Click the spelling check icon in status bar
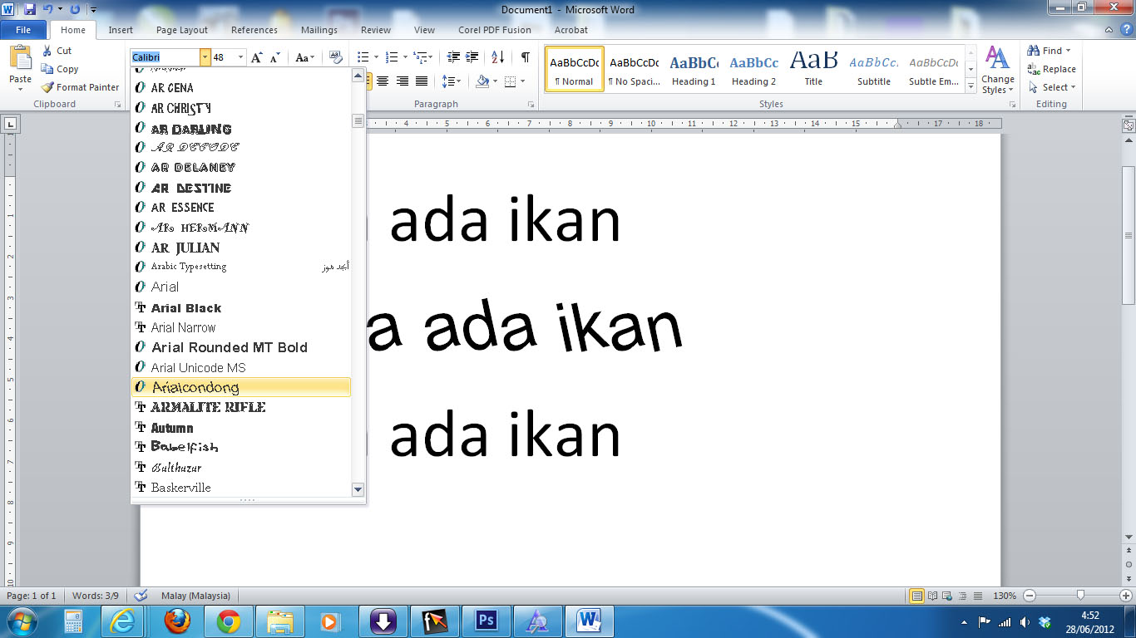 click(141, 596)
